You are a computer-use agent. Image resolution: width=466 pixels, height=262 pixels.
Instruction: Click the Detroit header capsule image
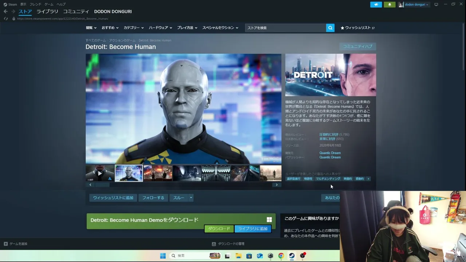click(x=331, y=75)
